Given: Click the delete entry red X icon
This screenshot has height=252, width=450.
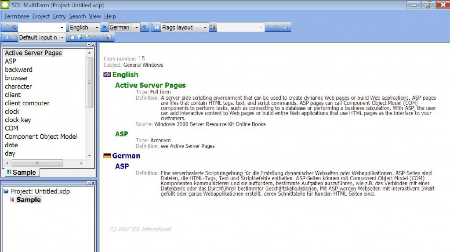Looking at the screenshot, I should [x=109, y=37].
